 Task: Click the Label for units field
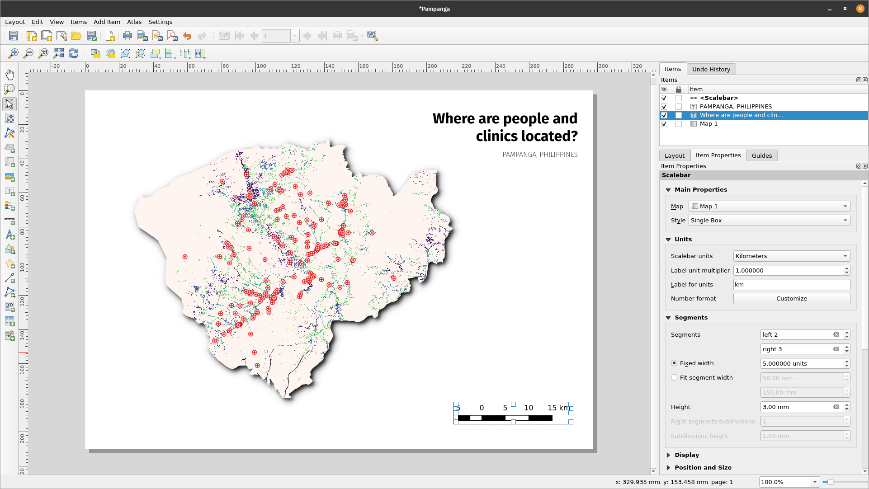pos(791,284)
